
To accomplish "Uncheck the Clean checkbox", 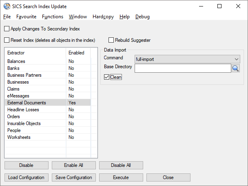I will click(x=106, y=77).
